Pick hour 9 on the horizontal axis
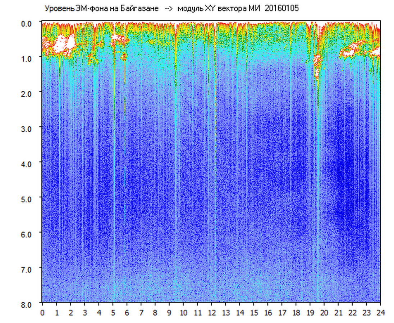Screen dimensions: 394x323 click(x=169, y=313)
